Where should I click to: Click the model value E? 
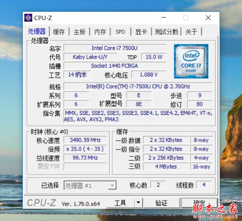point(139,95)
